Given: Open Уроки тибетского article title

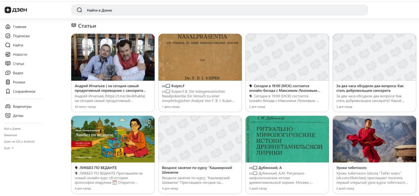Looking at the screenshot, I should (352, 168).
